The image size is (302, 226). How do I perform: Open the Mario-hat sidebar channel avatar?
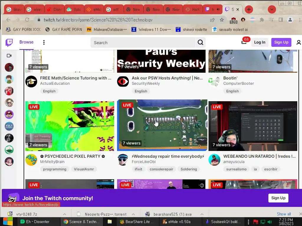tap(9, 114)
